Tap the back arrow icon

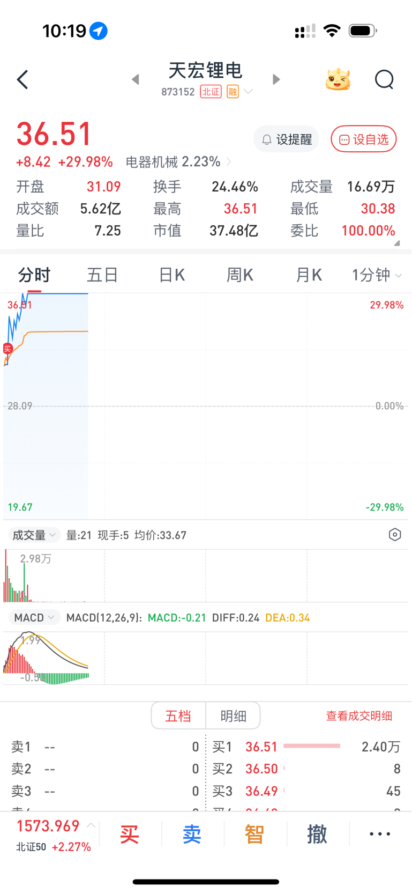click(x=23, y=80)
